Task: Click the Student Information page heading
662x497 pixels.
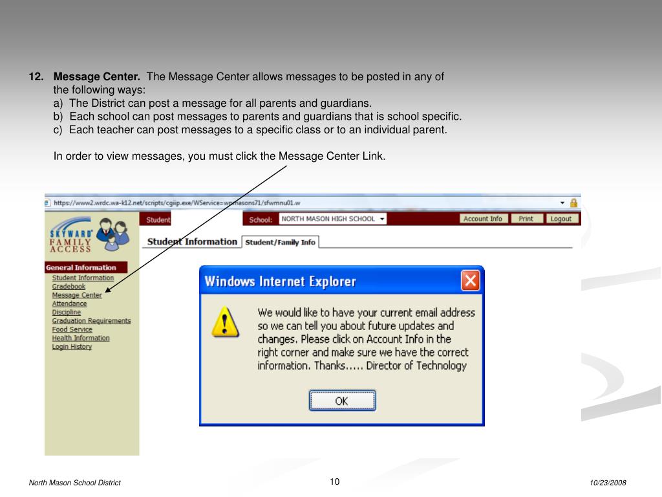Action: point(192,242)
